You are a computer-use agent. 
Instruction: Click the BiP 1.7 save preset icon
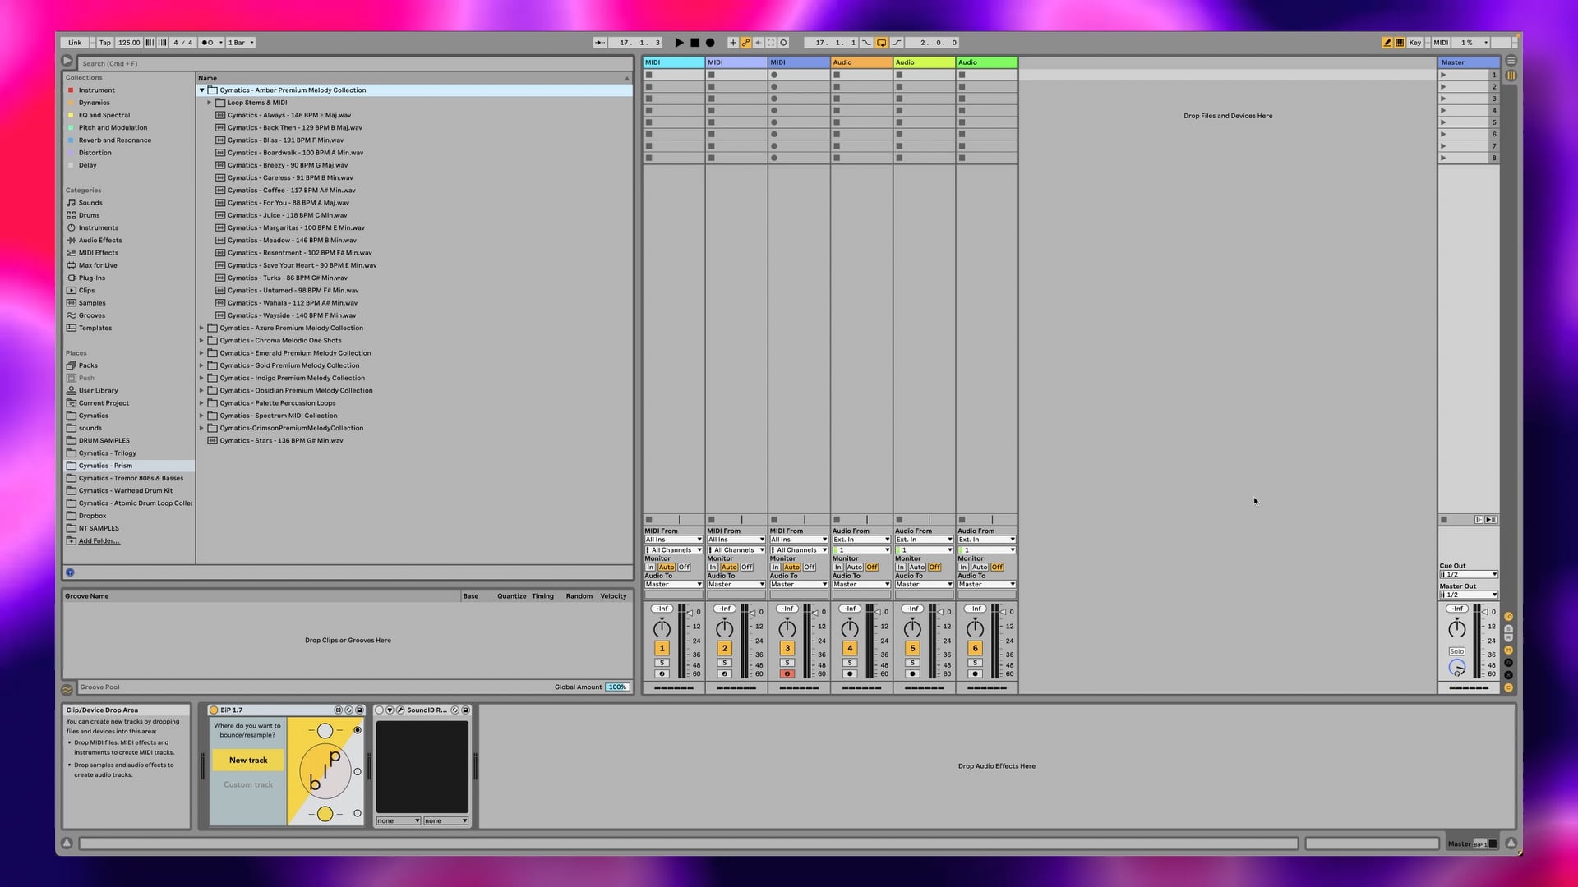coord(359,710)
